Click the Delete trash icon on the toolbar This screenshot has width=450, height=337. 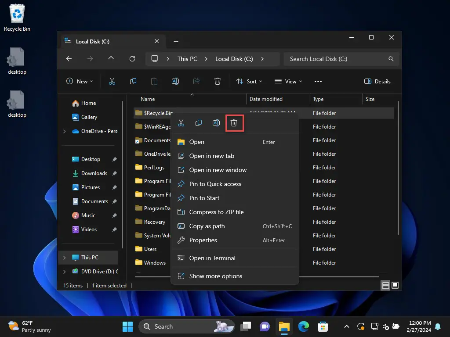coord(218,81)
